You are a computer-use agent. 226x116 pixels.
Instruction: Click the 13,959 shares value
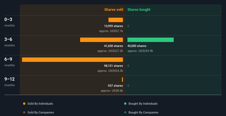113,26
